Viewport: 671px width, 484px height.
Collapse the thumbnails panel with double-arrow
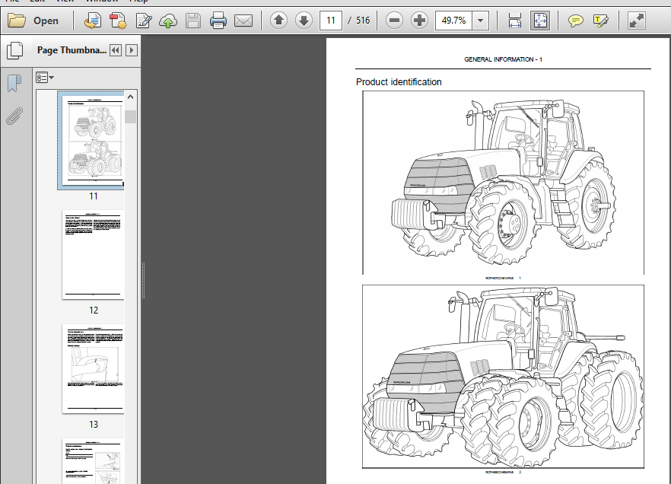(115, 50)
